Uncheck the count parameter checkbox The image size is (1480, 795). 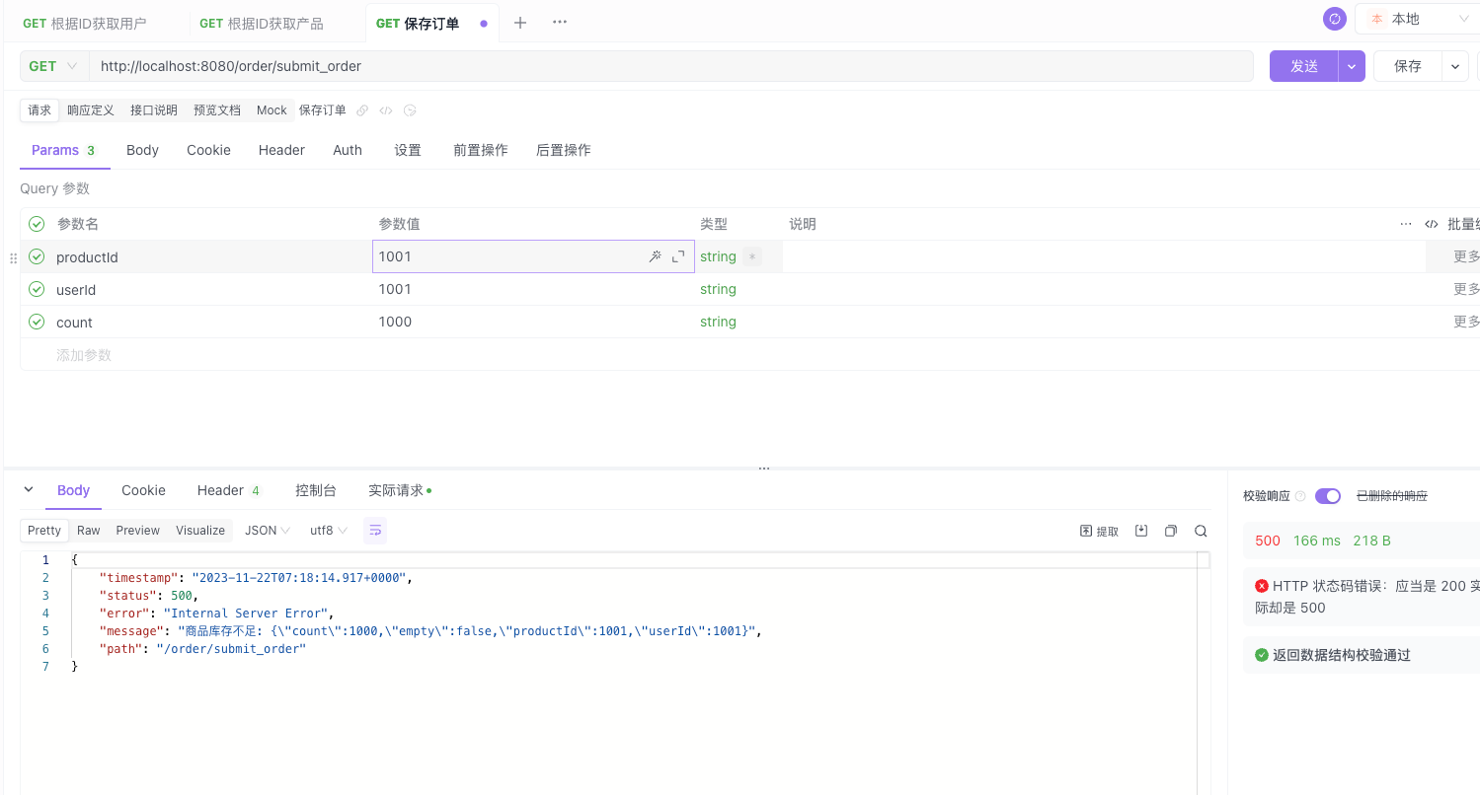pos(37,322)
